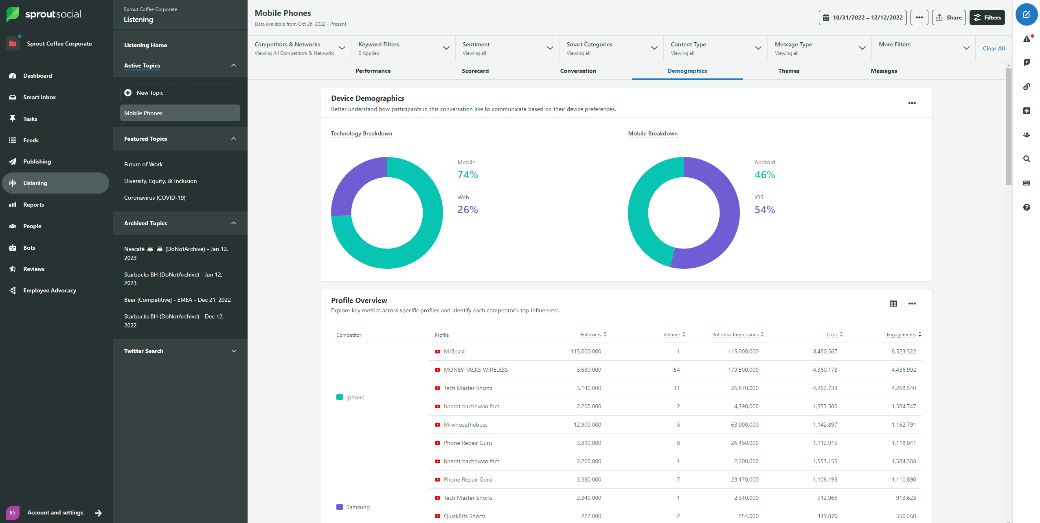Screen dimensions: 1040x523
Task: Select the search icon in right sidebar
Action: coord(1027,159)
